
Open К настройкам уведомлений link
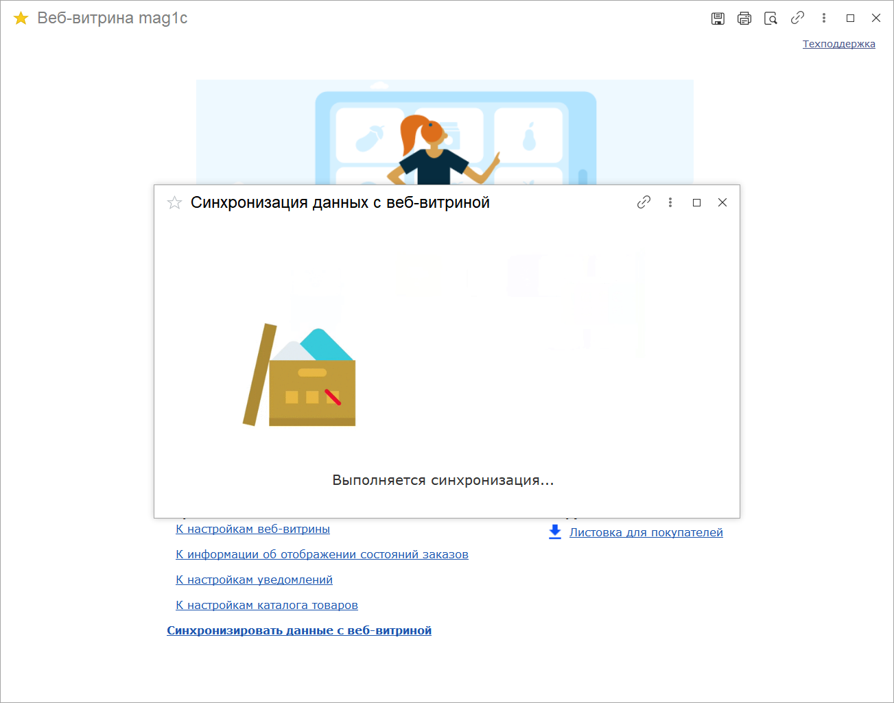click(254, 580)
